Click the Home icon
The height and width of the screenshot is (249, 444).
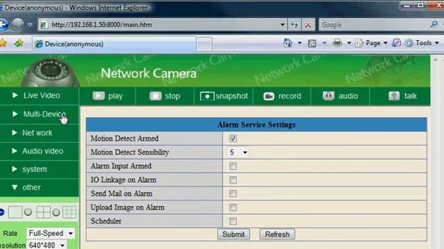pos(288,43)
